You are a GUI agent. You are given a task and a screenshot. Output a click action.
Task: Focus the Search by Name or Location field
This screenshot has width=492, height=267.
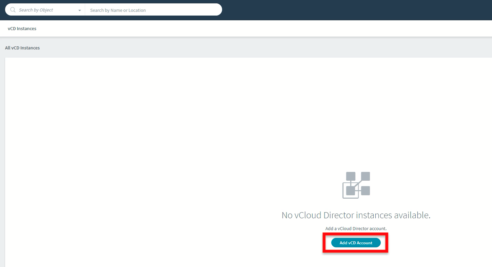pos(153,10)
